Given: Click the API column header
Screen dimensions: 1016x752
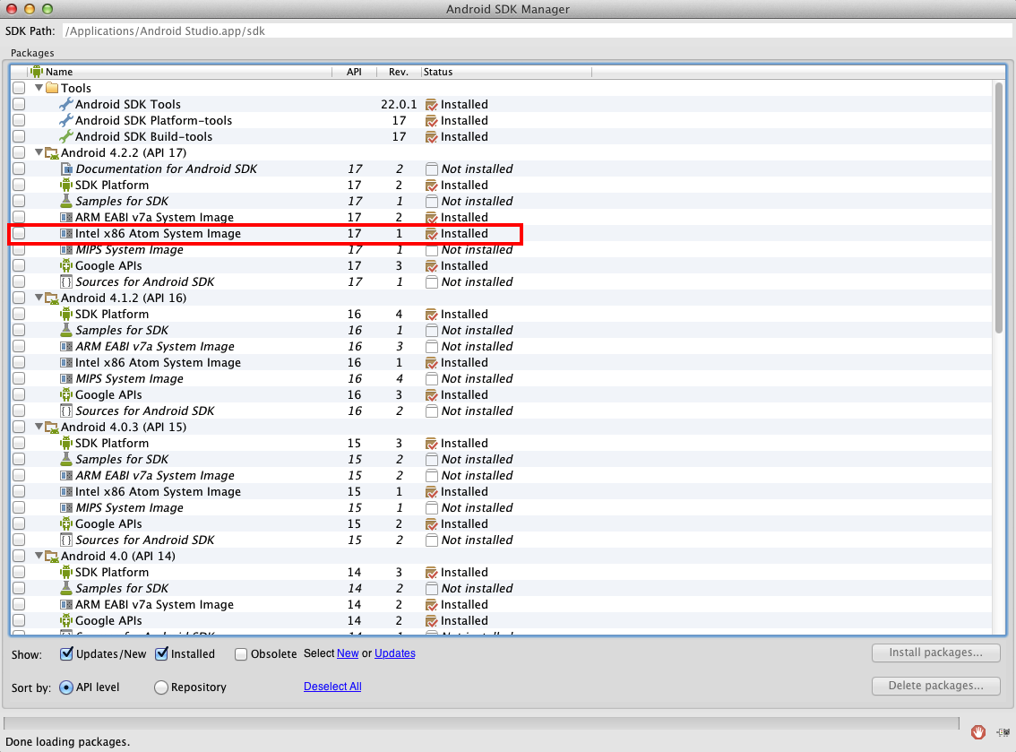Looking at the screenshot, I should (x=354, y=72).
